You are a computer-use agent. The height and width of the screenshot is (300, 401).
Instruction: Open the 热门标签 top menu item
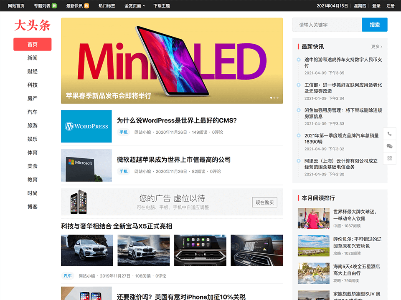point(107,6)
